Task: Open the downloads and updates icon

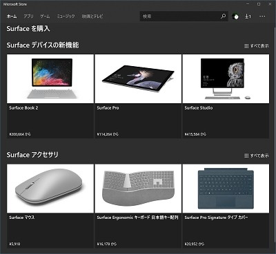Action: click(x=248, y=17)
